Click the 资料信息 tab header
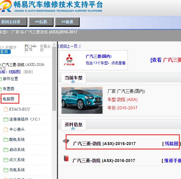Viewport: 181px width, 179px height. (73, 125)
